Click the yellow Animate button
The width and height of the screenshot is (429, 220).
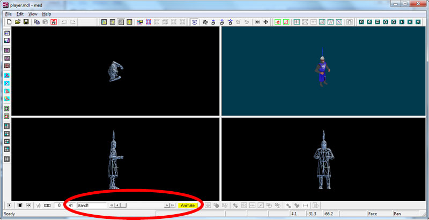(x=188, y=206)
